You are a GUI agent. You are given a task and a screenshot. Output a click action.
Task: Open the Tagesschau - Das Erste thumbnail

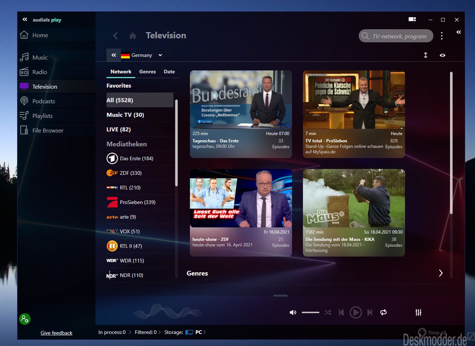(241, 100)
